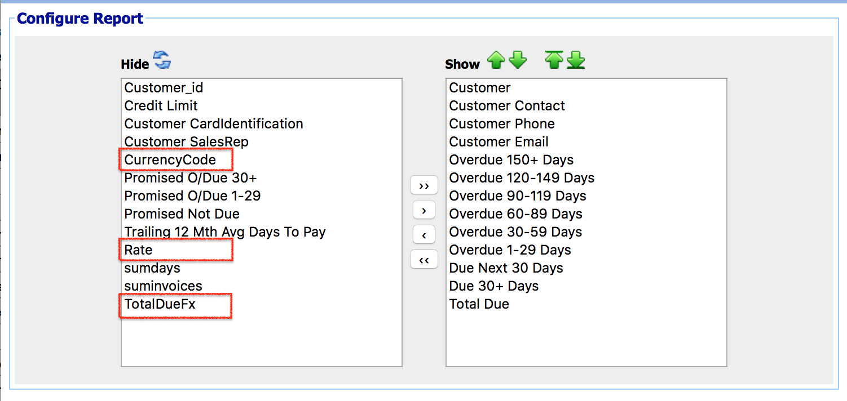This screenshot has height=401, width=847.
Task: Select CurrencyCode in Hide list
Action: pyautogui.click(x=262, y=160)
